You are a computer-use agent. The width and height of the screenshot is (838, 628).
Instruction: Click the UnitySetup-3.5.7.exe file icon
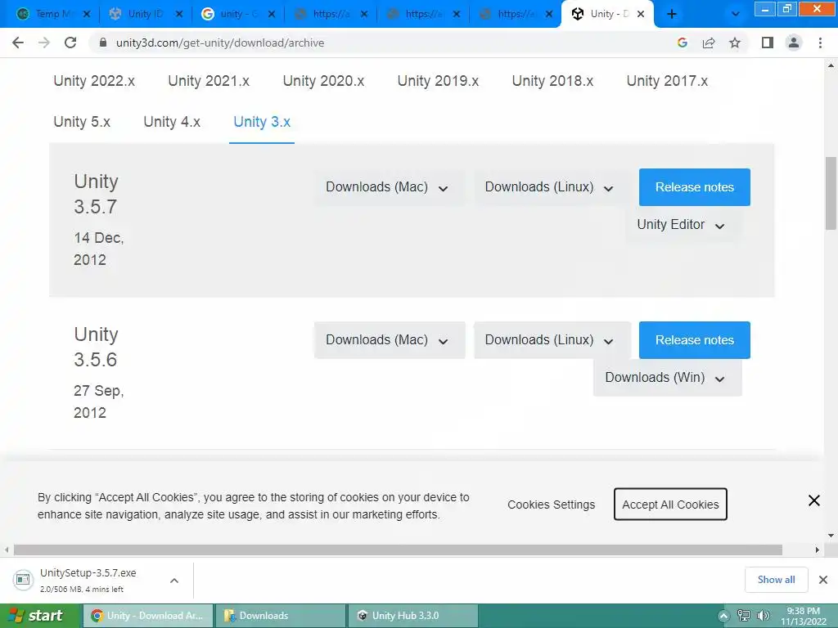tap(23, 580)
